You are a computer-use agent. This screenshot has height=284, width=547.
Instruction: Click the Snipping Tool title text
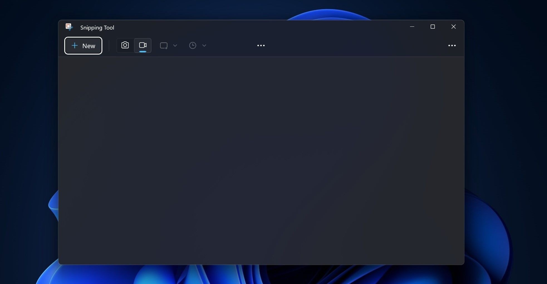(x=97, y=28)
